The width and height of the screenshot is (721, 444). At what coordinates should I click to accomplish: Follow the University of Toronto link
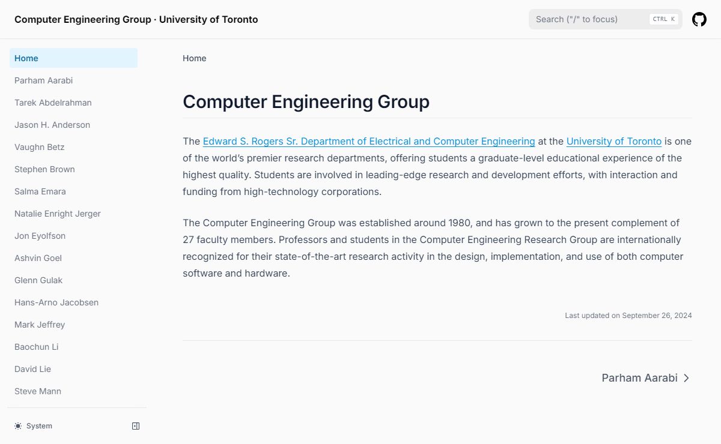click(x=614, y=142)
